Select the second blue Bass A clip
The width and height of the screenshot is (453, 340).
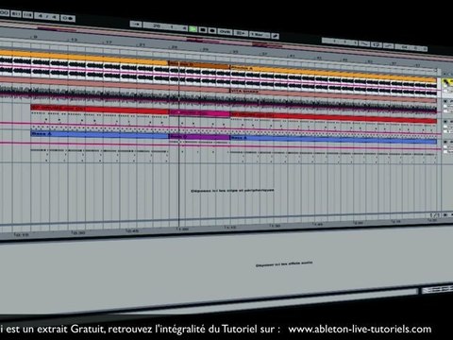click(333, 140)
